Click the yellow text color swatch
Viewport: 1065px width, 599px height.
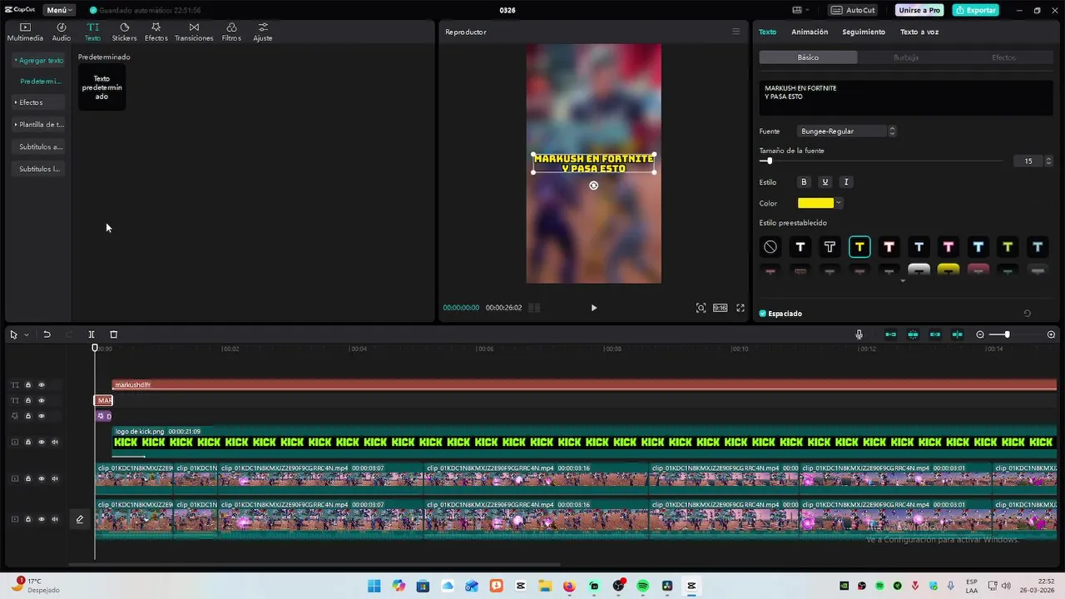(815, 203)
